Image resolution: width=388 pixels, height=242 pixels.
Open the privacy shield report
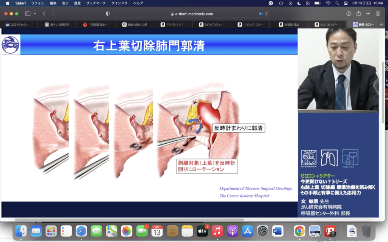point(108,14)
